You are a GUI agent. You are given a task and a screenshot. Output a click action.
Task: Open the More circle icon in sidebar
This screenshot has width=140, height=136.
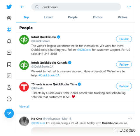(x=9, y=99)
